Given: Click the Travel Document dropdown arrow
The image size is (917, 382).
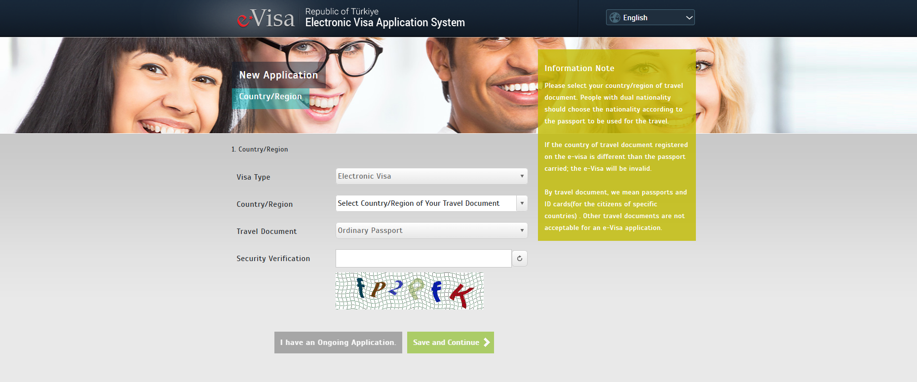Looking at the screenshot, I should coord(522,230).
